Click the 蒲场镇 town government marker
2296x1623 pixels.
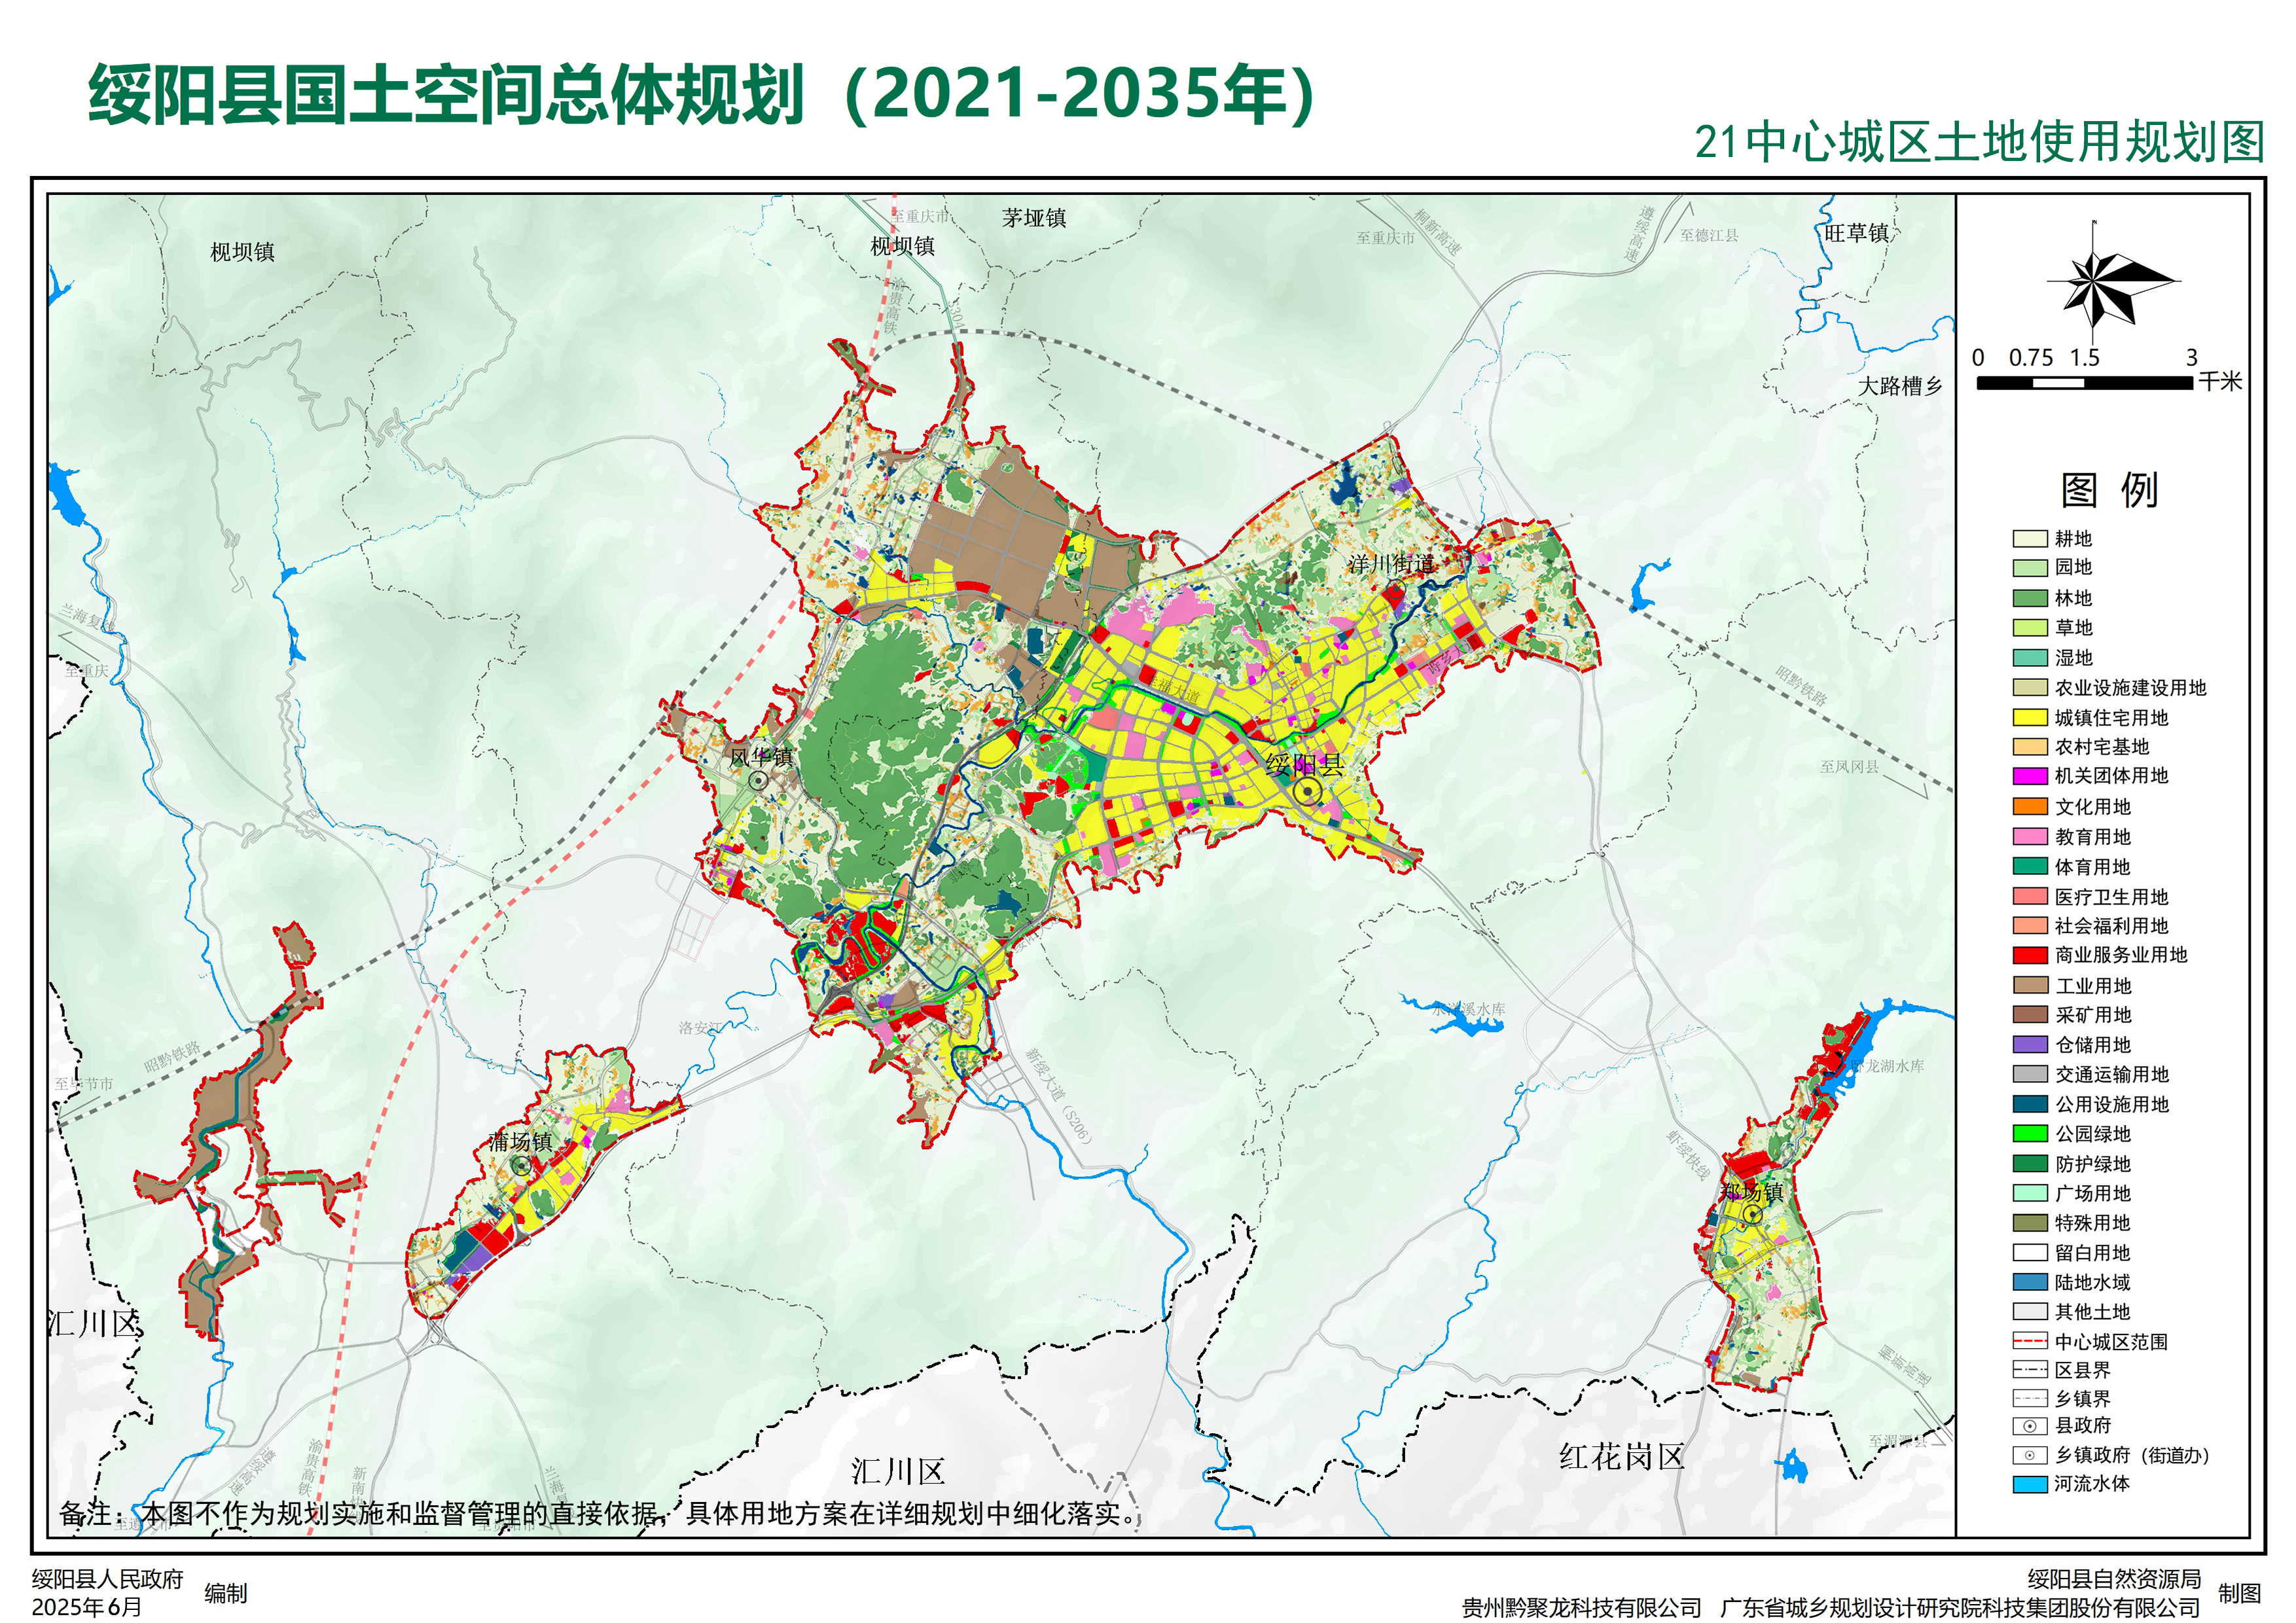pyautogui.click(x=521, y=1165)
